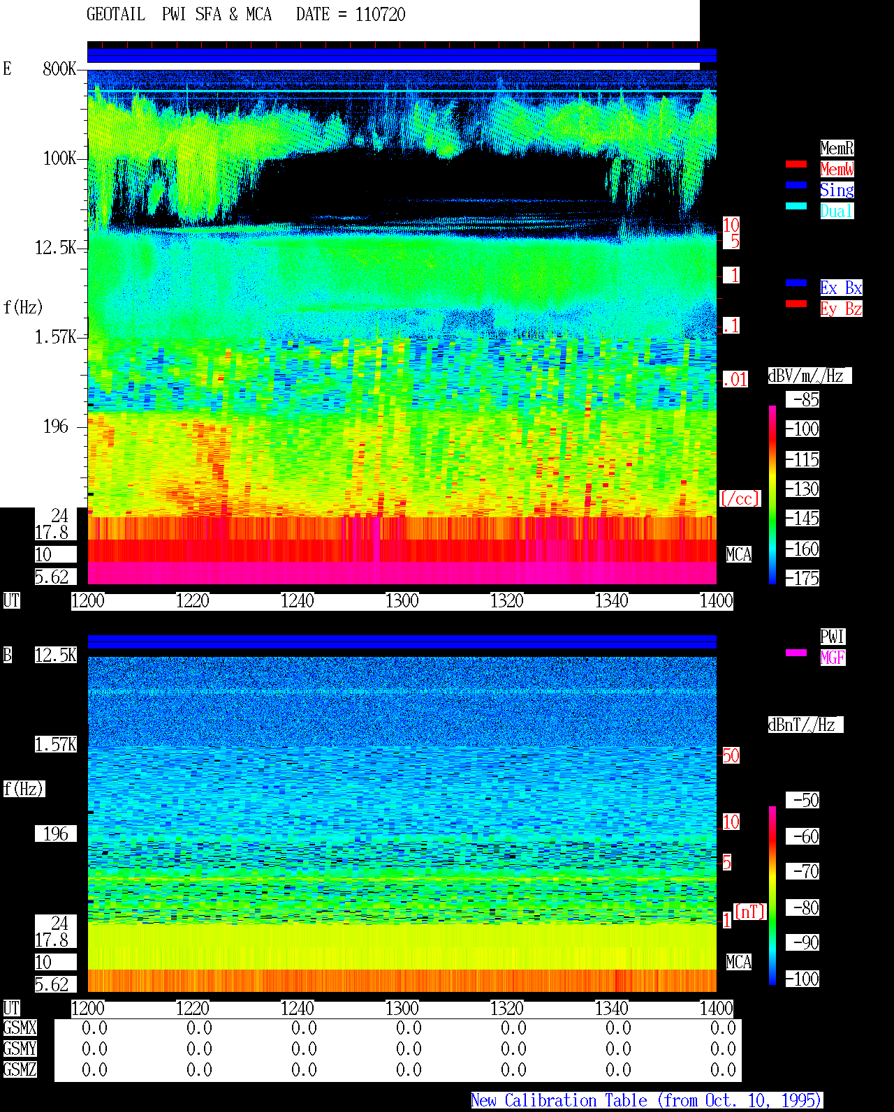Click the 1240 UT tick under the B spectrogram
This screenshot has height=1112, width=894.
[x=297, y=1009]
